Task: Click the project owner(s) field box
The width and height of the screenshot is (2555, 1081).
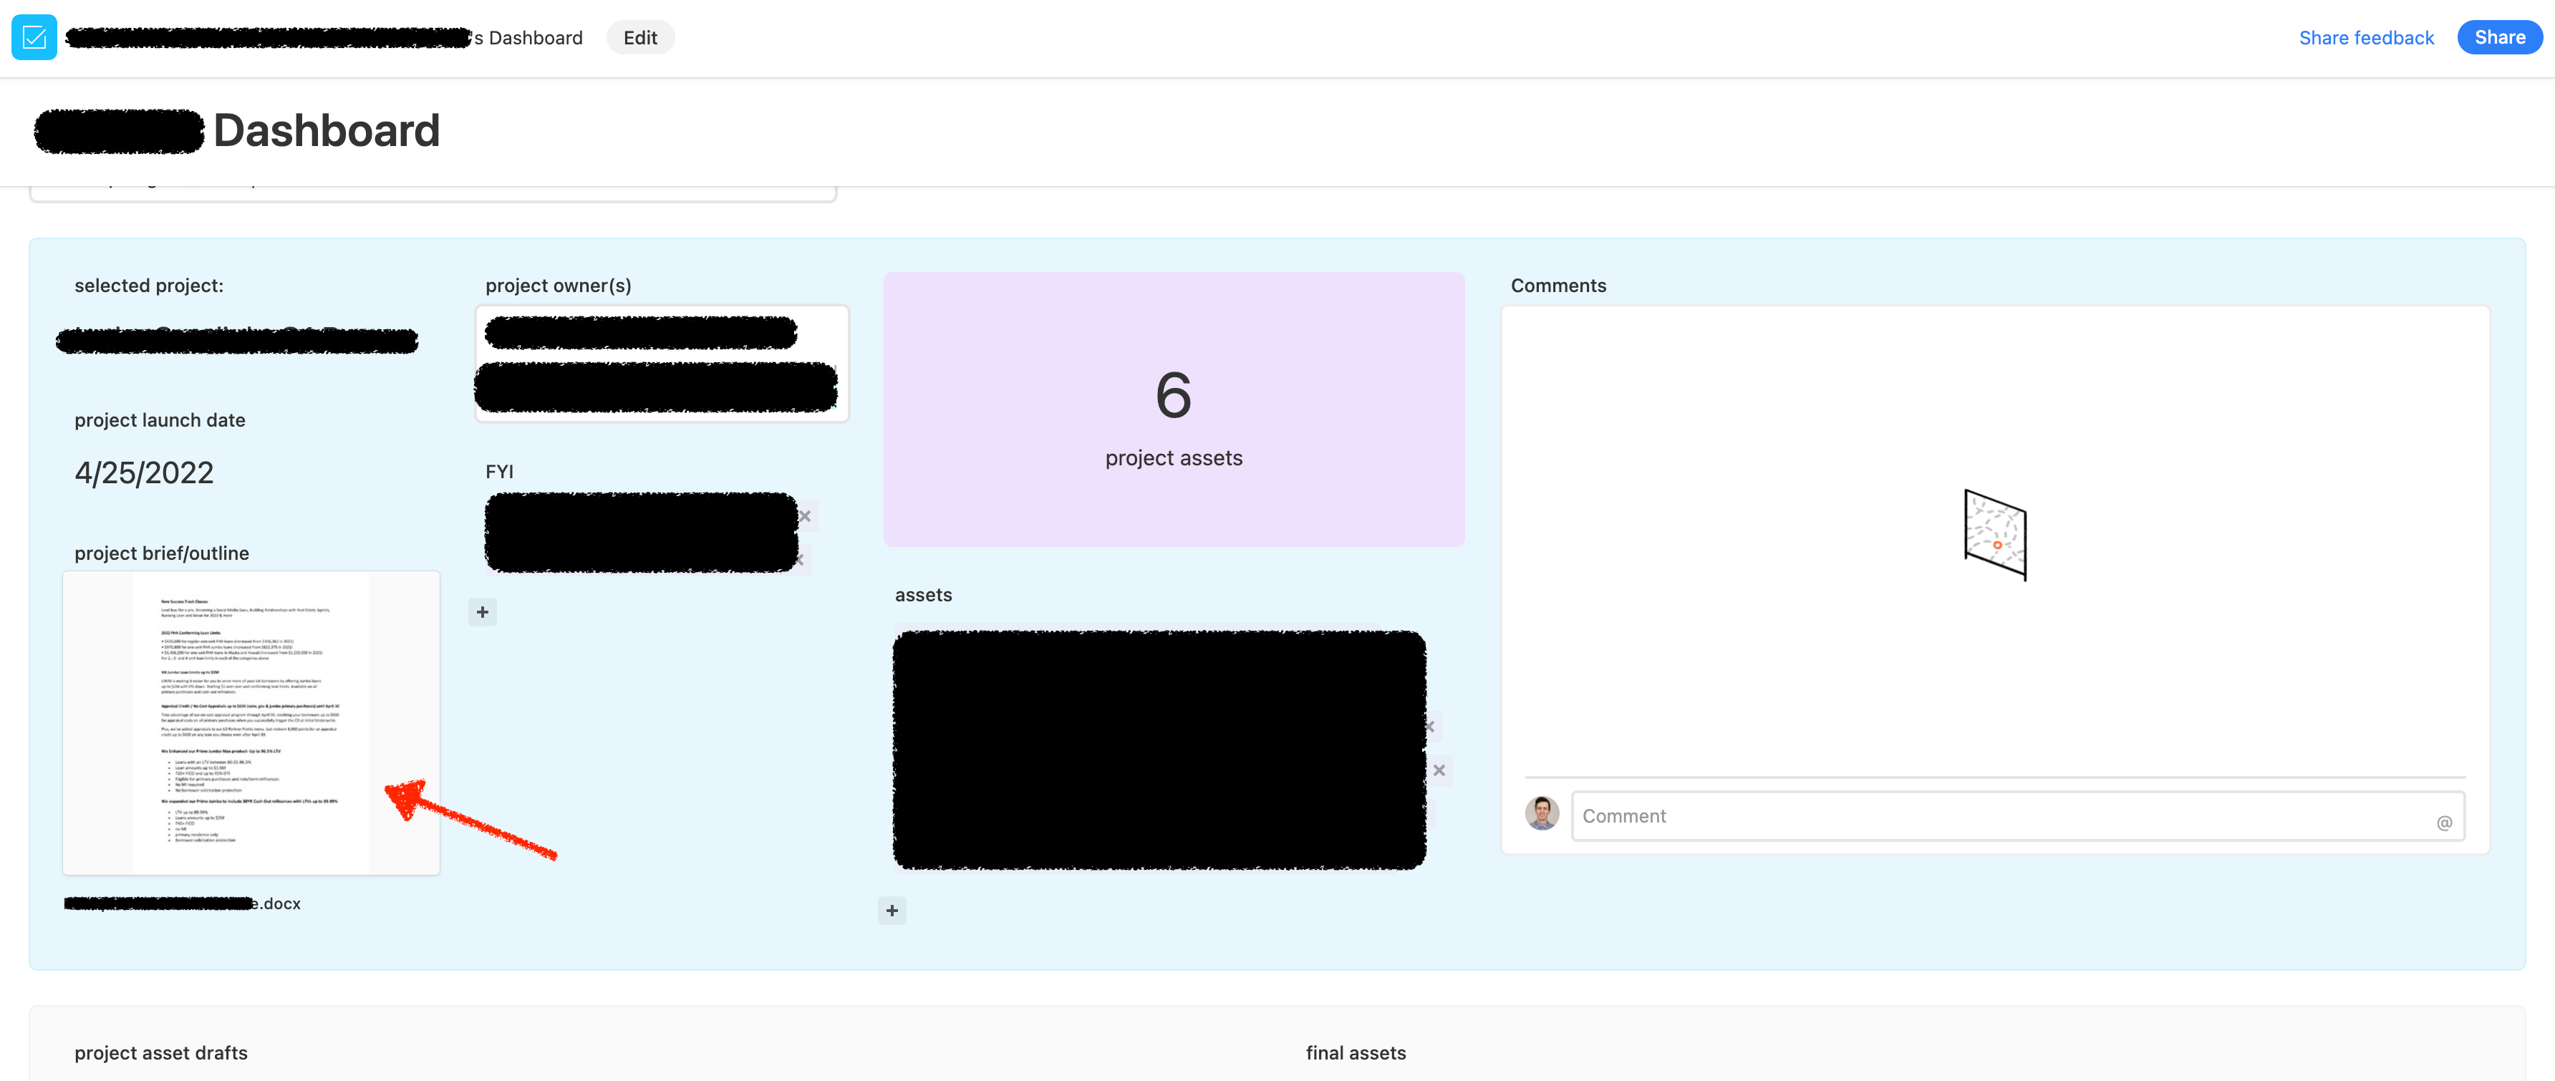Action: pos(662,363)
